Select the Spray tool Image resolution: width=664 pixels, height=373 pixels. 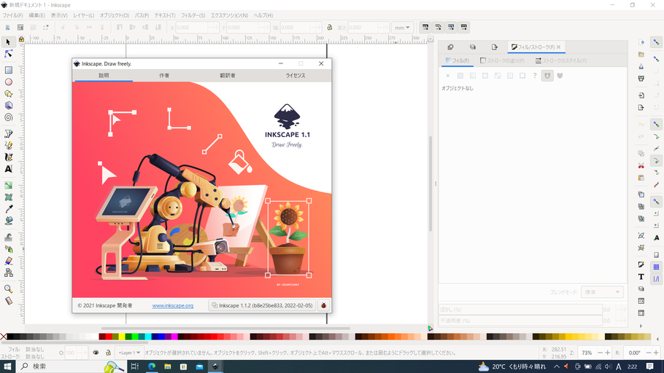[8, 249]
